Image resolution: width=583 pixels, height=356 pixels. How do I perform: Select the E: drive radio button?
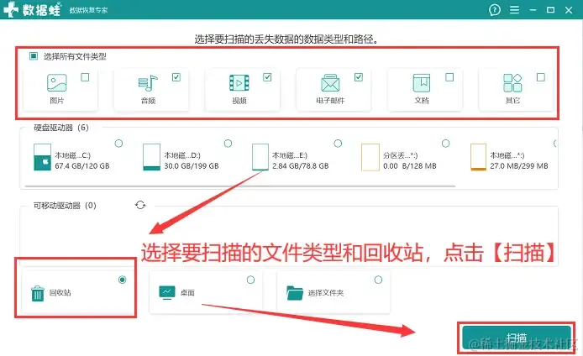(x=338, y=144)
